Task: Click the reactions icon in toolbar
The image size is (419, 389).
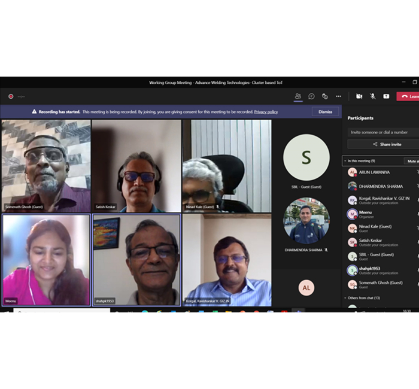Action: (x=324, y=96)
